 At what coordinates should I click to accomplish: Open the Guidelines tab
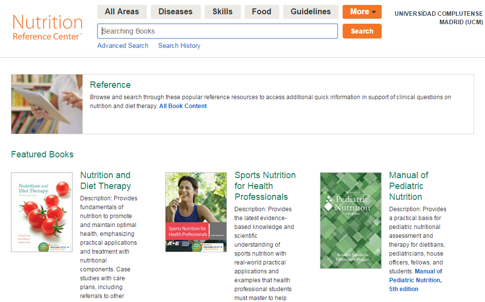pos(310,12)
